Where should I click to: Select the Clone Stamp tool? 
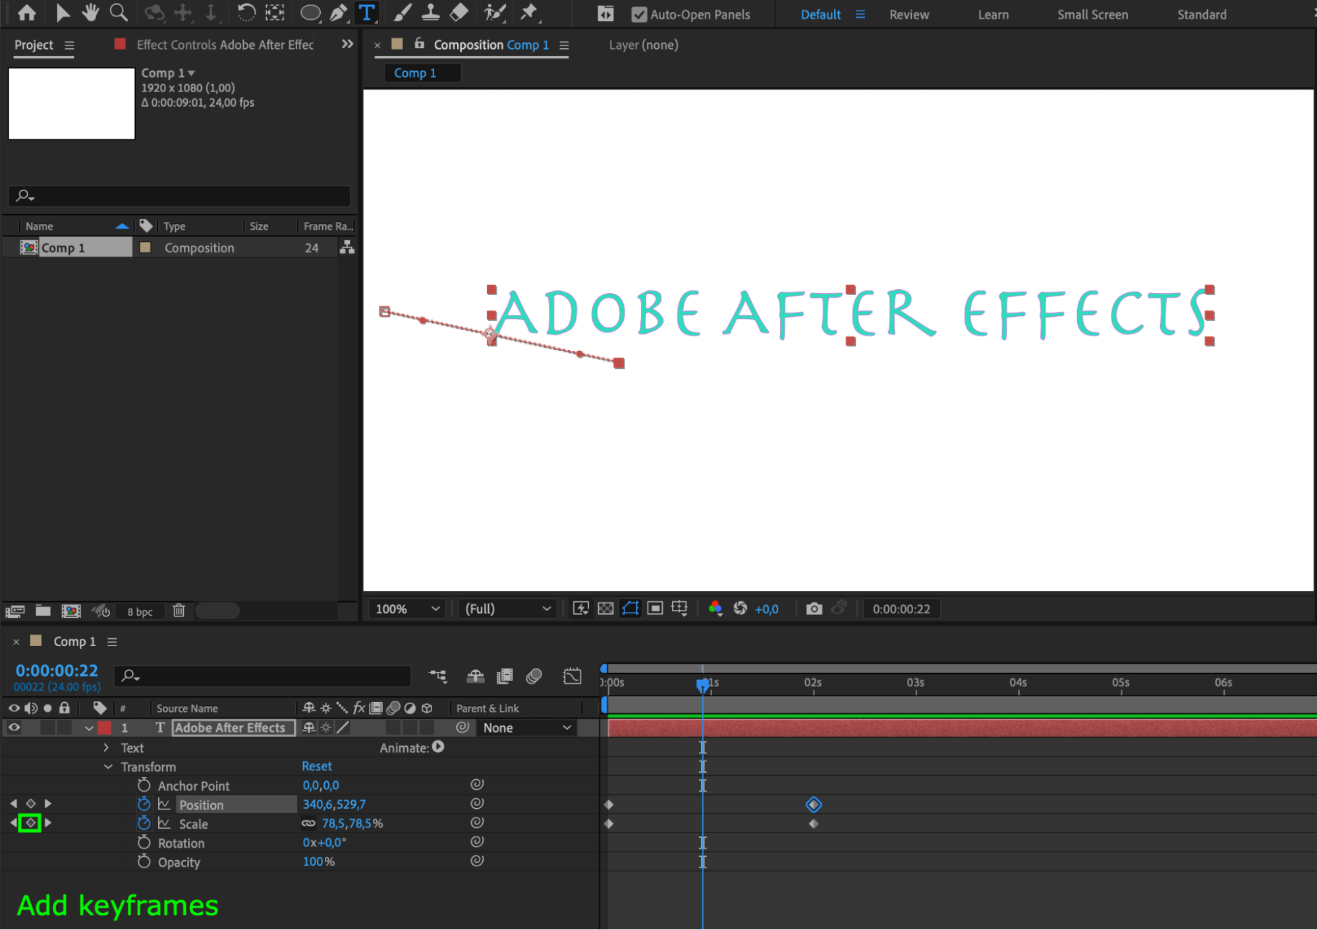[430, 13]
